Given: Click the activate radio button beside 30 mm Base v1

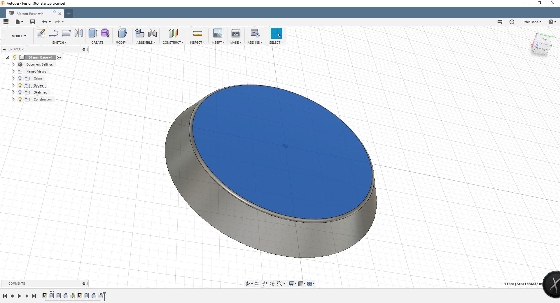Looking at the screenshot, I should point(59,57).
